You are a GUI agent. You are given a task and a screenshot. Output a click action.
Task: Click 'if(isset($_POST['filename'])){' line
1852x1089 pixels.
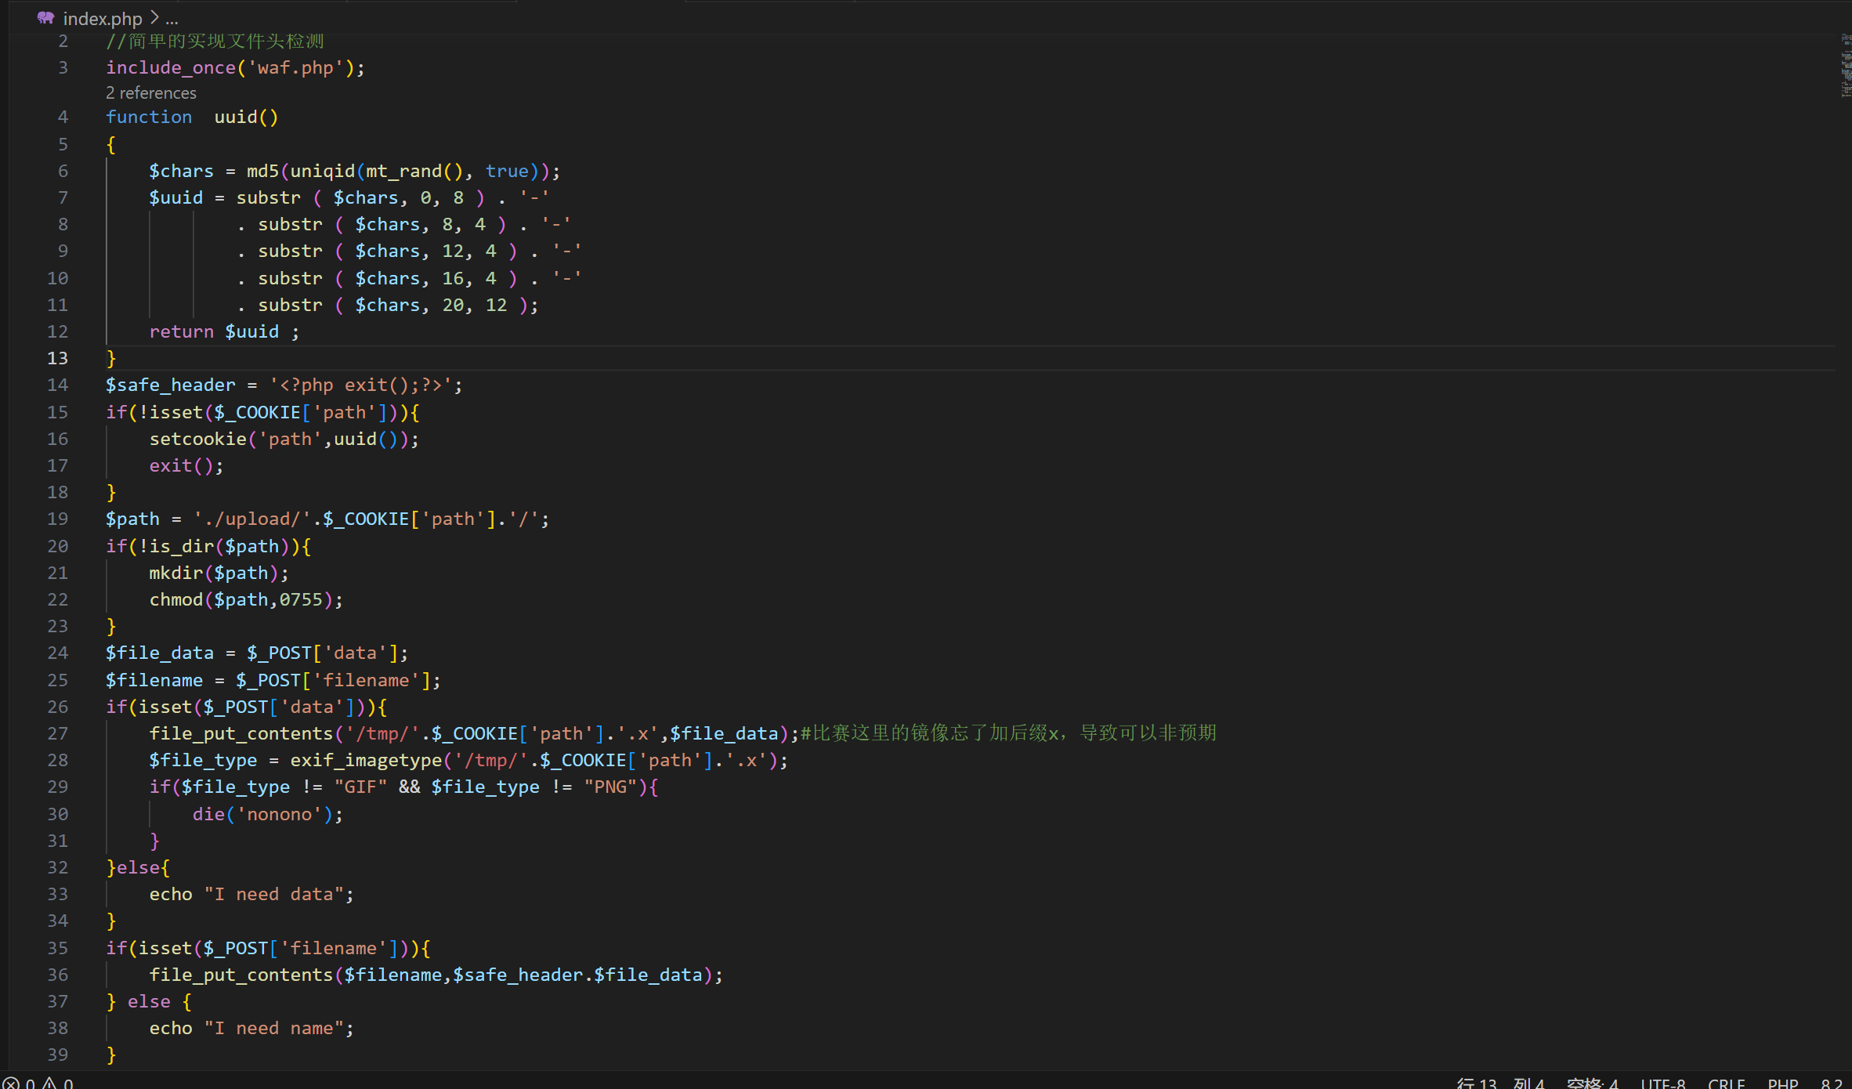(268, 948)
